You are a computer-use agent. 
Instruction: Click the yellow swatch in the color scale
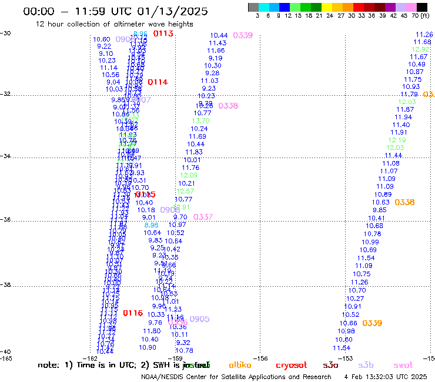326,7
